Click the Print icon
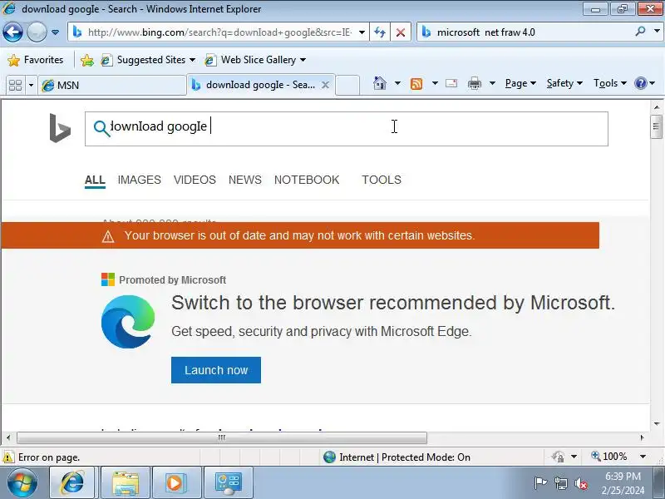 474,84
